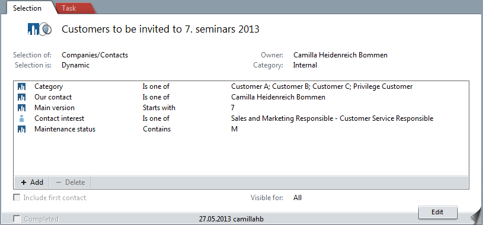Open the 'Is one of' operator for Category

tap(156, 86)
